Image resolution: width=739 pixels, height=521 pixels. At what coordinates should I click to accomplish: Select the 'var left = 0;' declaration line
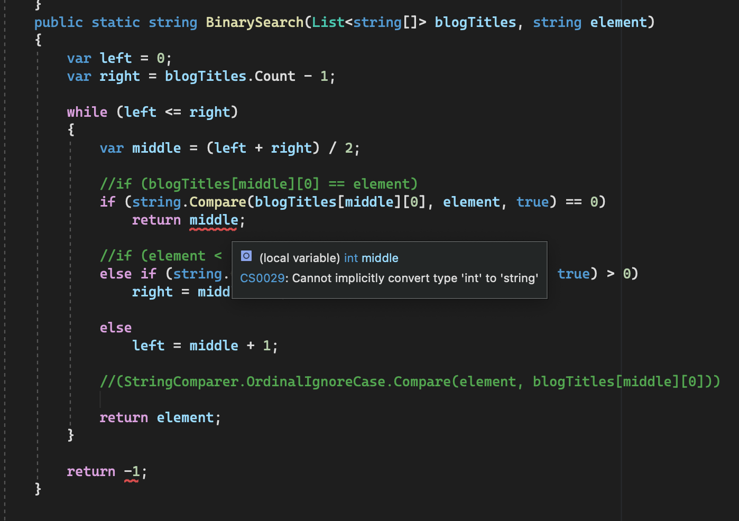click(118, 58)
